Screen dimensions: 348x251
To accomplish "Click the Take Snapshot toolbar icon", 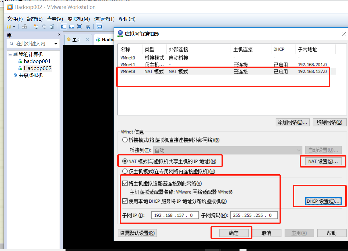I will click(x=36, y=27).
